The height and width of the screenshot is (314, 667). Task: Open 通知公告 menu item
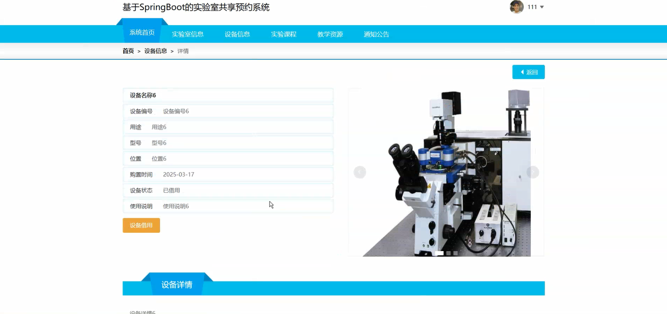377,34
